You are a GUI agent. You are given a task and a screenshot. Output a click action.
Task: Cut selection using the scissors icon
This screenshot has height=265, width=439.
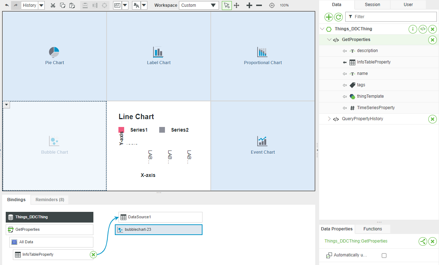pyautogui.click(x=53, y=5)
